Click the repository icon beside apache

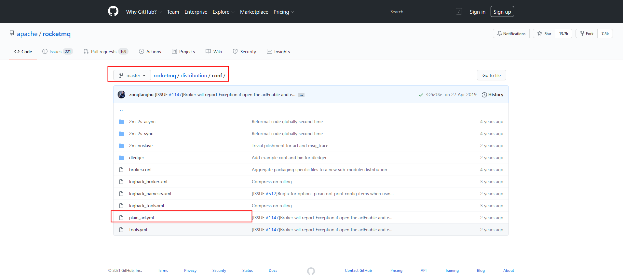12,33
